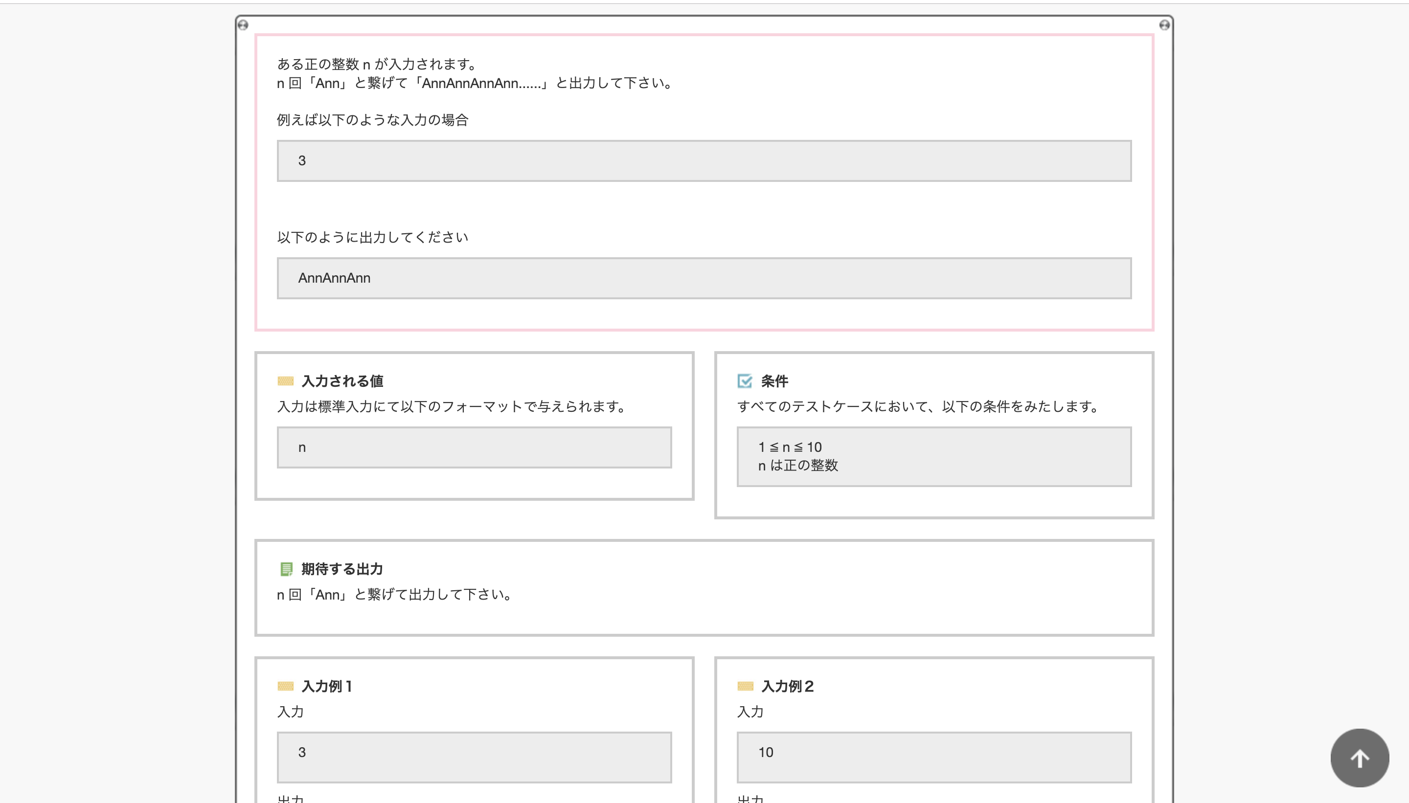1409x803 pixels.
Task: Click the constraint text 1 ≦ n ≦ 10
Action: coord(790,447)
